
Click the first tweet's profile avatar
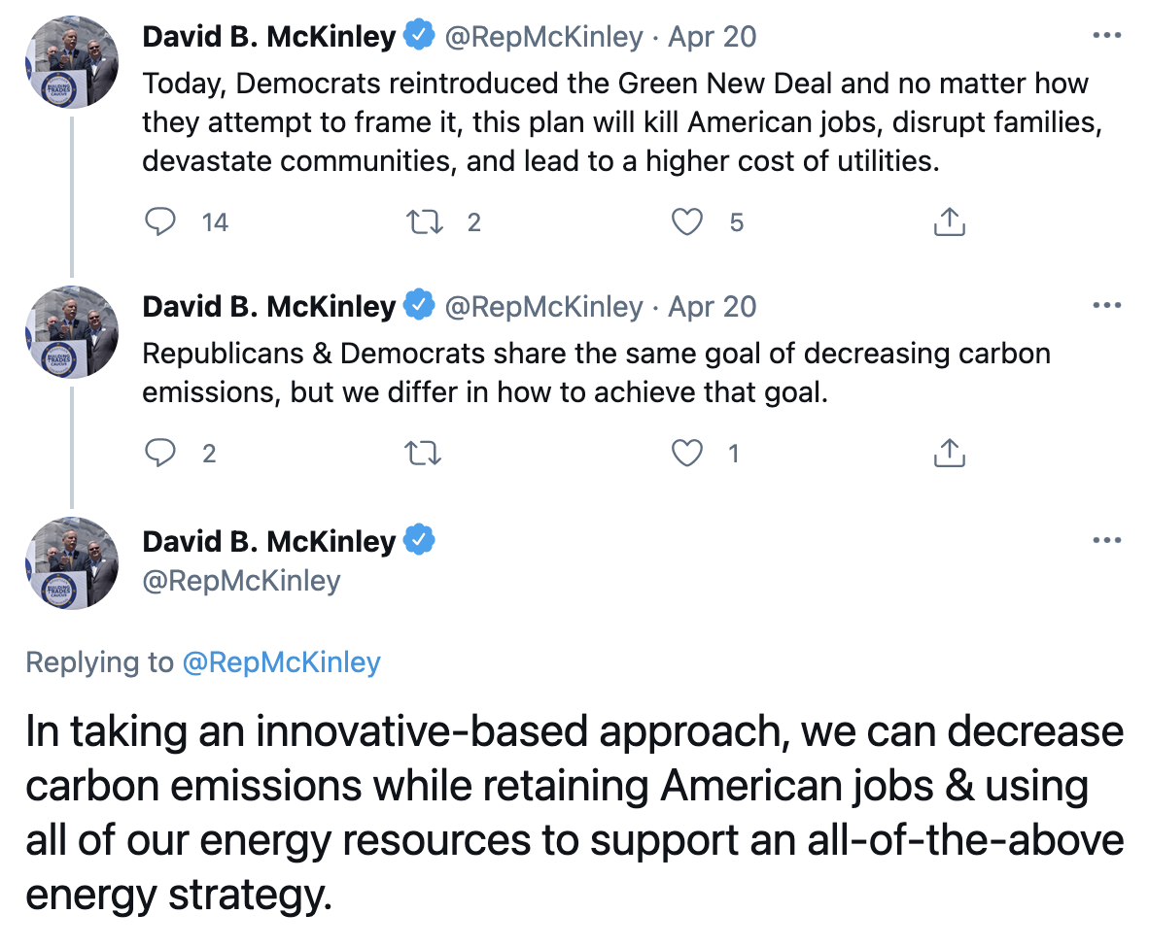(x=71, y=62)
